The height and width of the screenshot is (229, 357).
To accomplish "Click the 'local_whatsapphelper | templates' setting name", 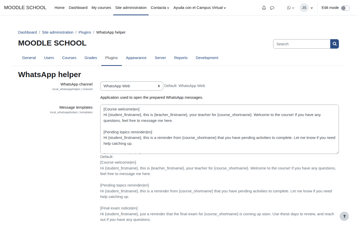I will coord(71,112).
